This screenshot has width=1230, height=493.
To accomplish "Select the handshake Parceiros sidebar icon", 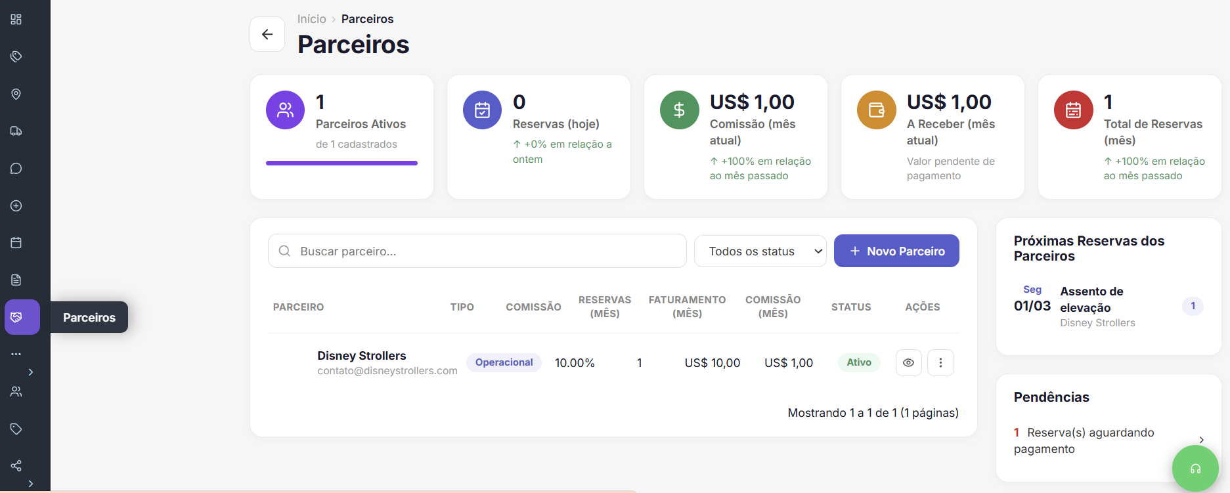I will coord(22,317).
